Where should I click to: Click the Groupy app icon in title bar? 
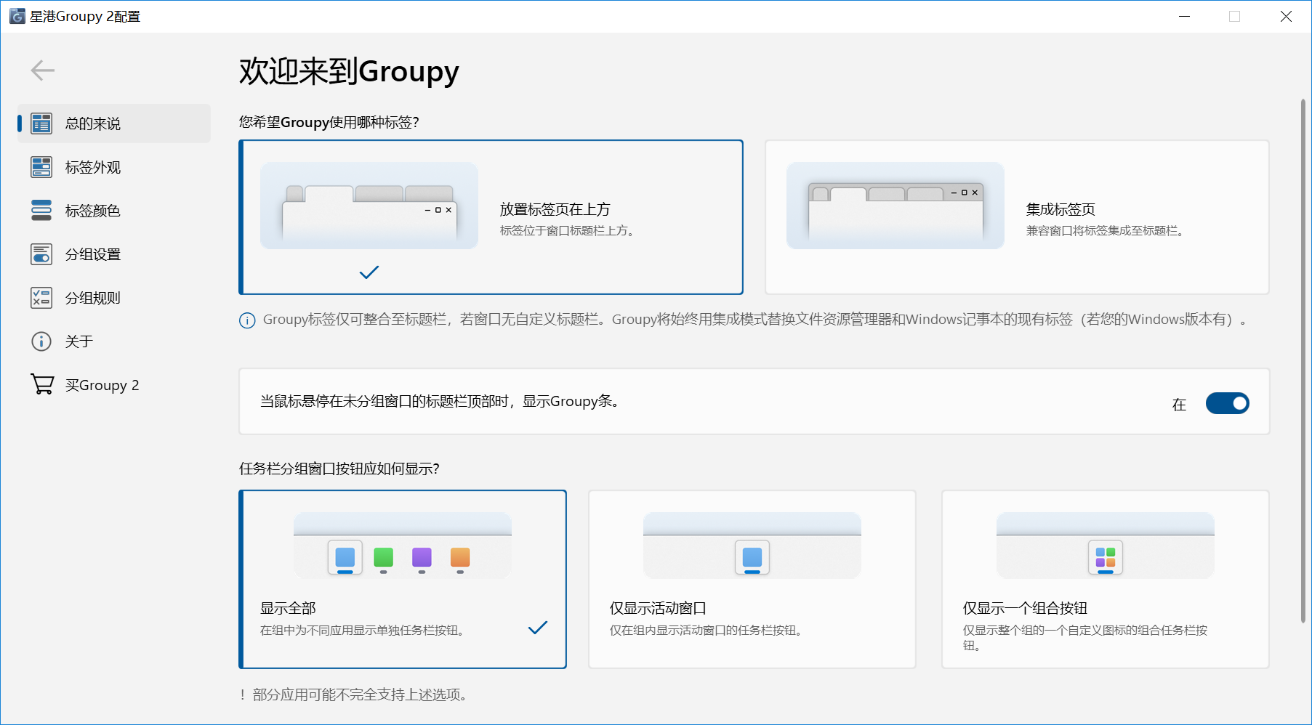pyautogui.click(x=17, y=16)
